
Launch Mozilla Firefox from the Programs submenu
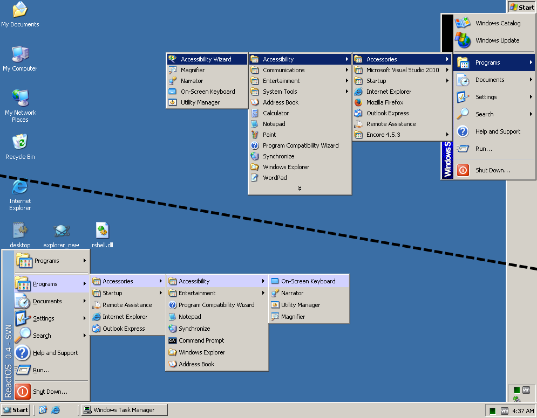coord(402,102)
